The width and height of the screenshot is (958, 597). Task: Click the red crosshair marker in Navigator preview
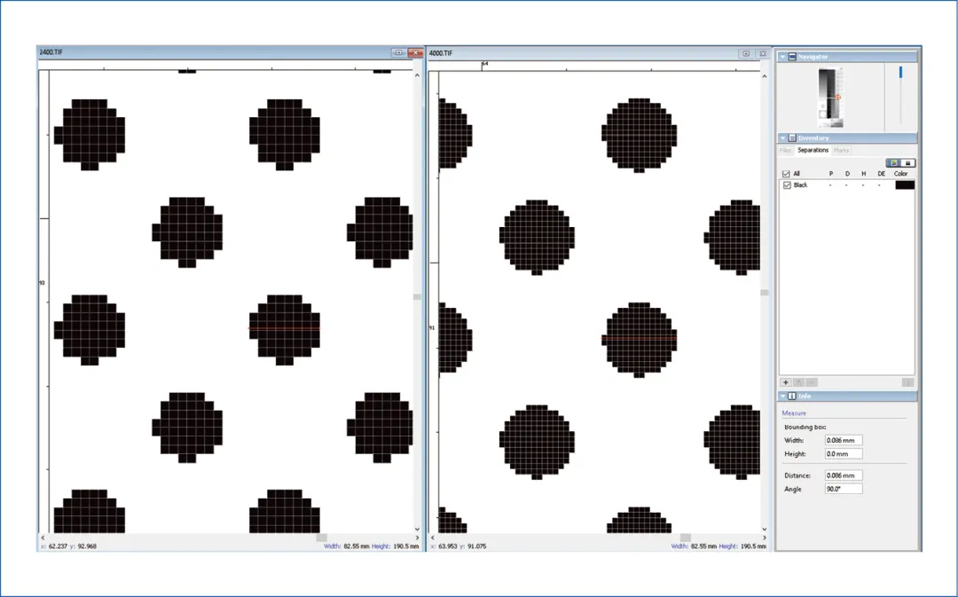[x=838, y=98]
